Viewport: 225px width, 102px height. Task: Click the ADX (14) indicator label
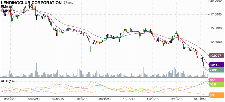(8, 81)
